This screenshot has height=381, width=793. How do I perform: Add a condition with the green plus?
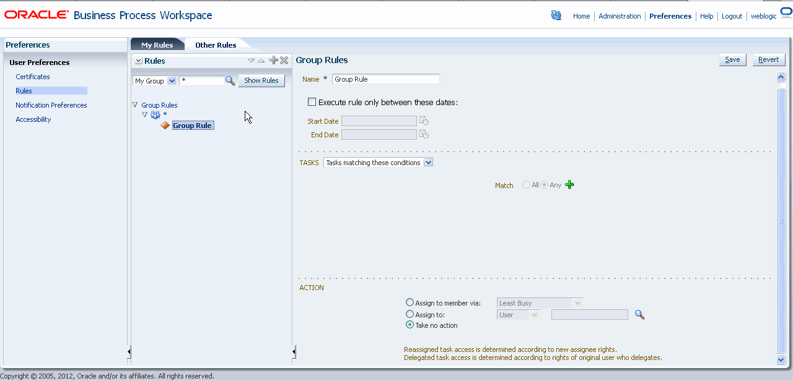pos(570,185)
